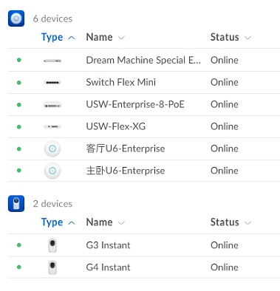The height and width of the screenshot is (291, 280).
Task: Click the USW-Flex-XG device icon
Action: click(52, 126)
